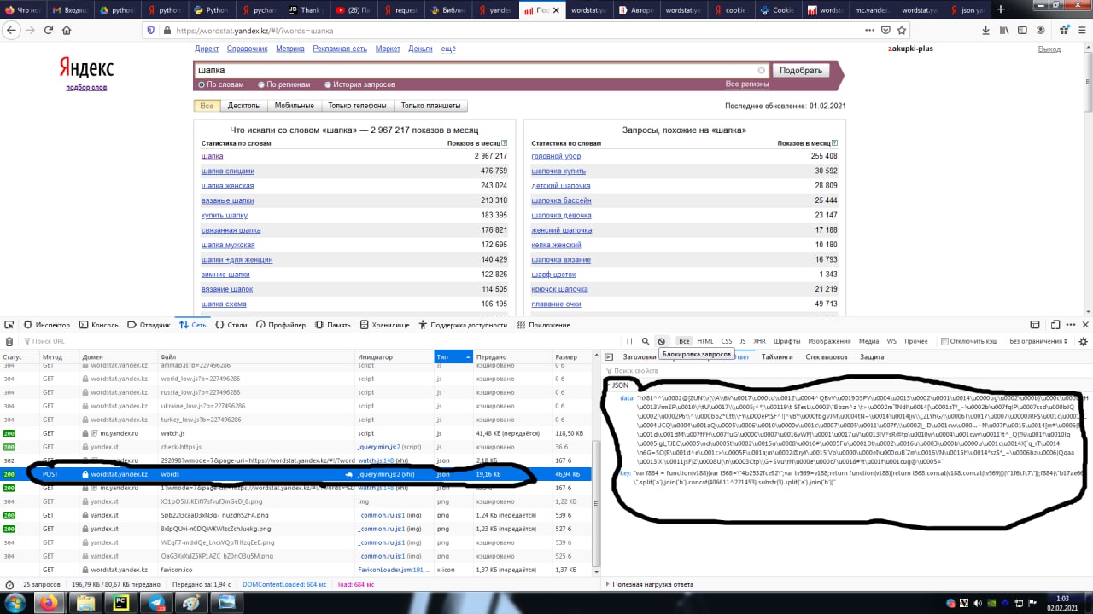Open the 'Метрика' top link
1093x614 pixels.
[x=290, y=49]
